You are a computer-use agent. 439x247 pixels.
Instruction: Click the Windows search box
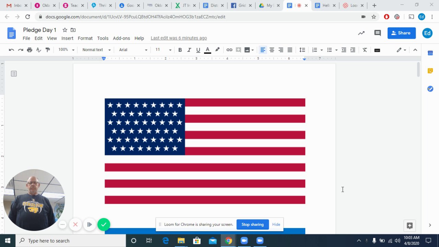(71, 241)
